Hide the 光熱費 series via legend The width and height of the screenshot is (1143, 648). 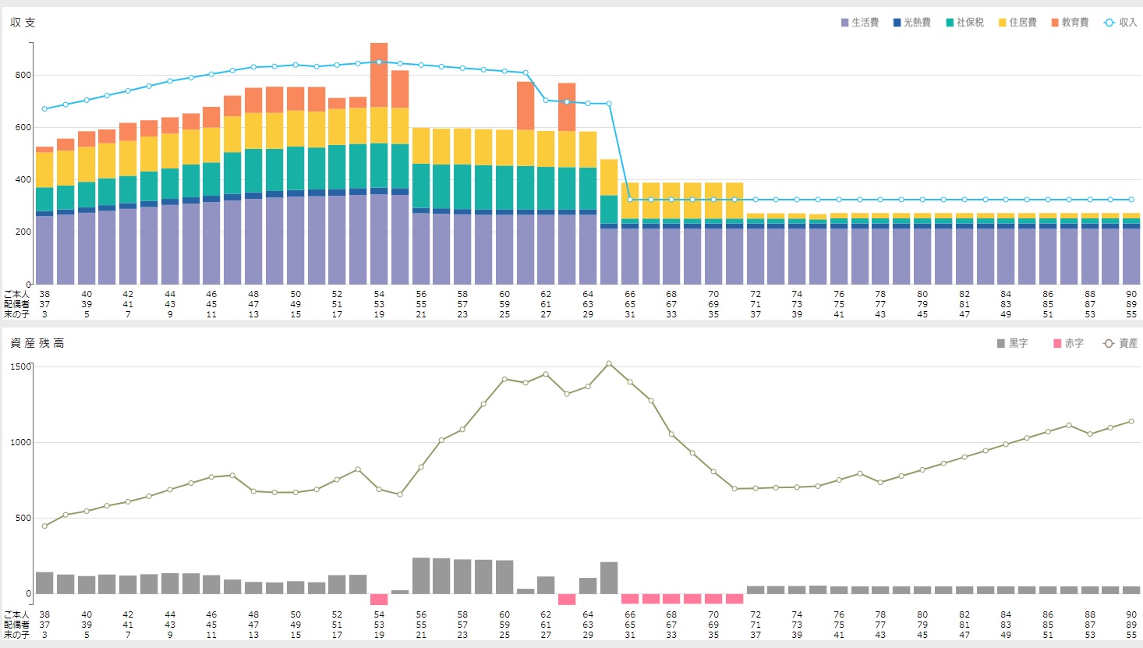tap(897, 23)
